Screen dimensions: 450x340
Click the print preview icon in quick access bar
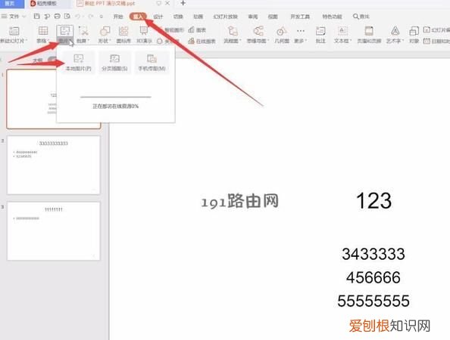[x=67, y=17]
